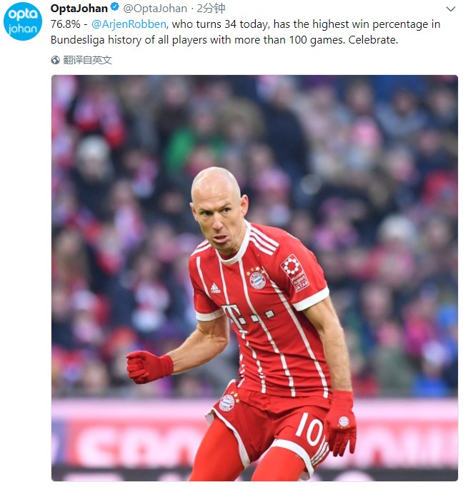Open the OptaJohan display name link
The width and height of the screenshot is (463, 487).
(x=79, y=9)
